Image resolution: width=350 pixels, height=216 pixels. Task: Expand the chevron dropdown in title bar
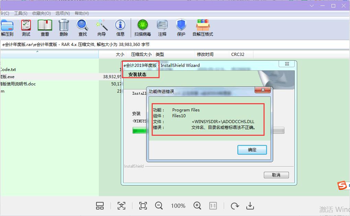click(312, 6)
